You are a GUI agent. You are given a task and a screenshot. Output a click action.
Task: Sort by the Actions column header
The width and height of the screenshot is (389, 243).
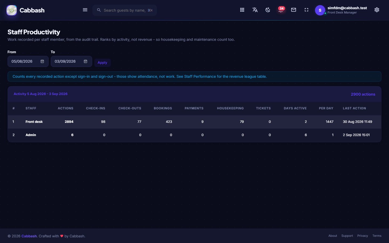[65, 108]
